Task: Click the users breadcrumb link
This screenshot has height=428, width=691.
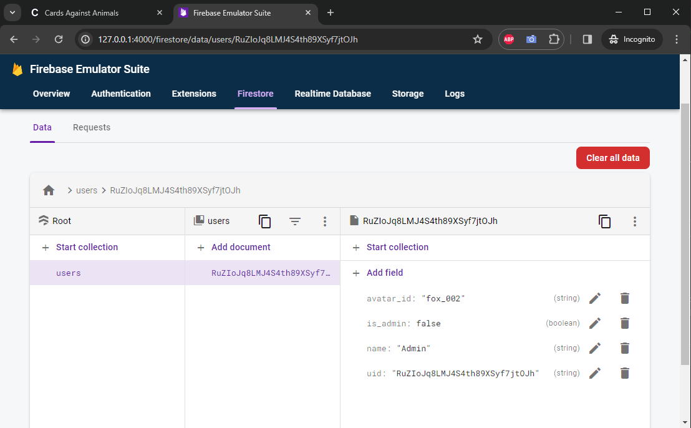Action: 86,190
